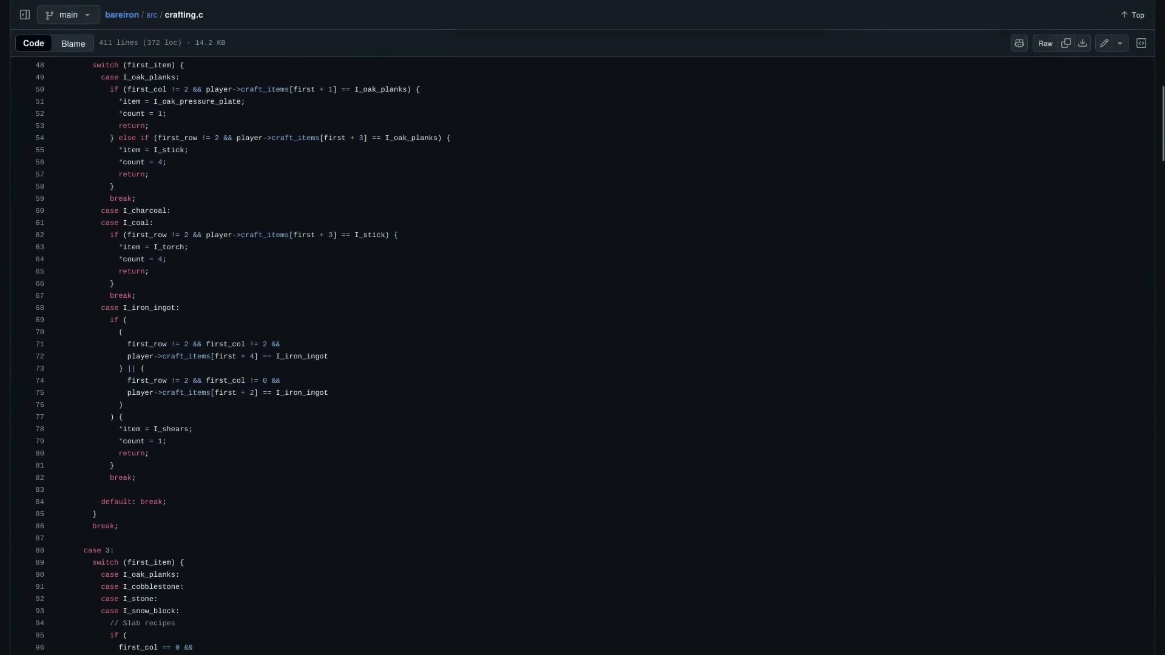Select line number 48
The width and height of the screenshot is (1165, 655).
tap(39, 65)
